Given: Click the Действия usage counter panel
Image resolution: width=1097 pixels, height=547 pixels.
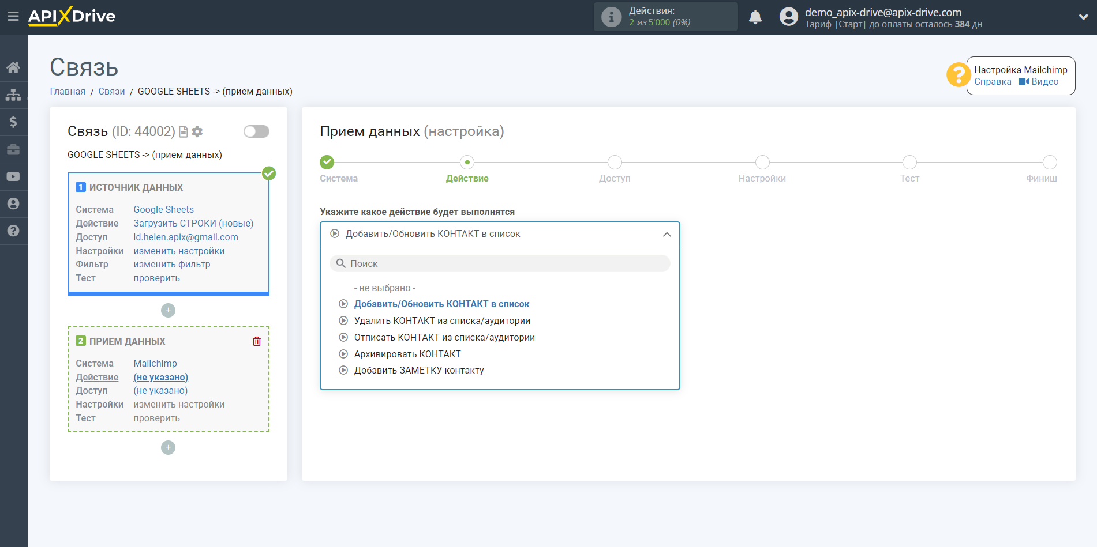Looking at the screenshot, I should 665,17.
